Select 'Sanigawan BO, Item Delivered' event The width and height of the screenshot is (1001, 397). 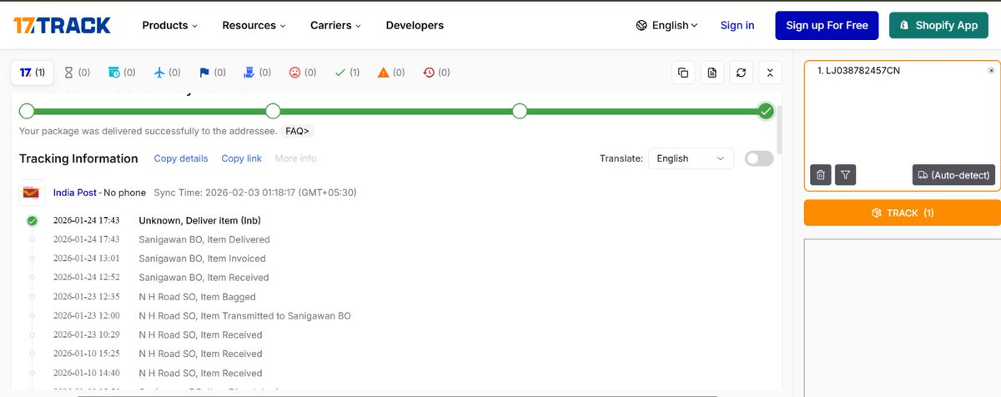(x=204, y=240)
